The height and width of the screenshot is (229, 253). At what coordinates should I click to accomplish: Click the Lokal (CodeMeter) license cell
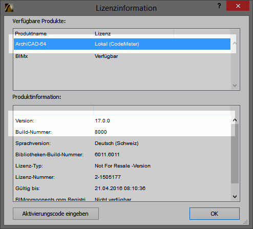117,44
